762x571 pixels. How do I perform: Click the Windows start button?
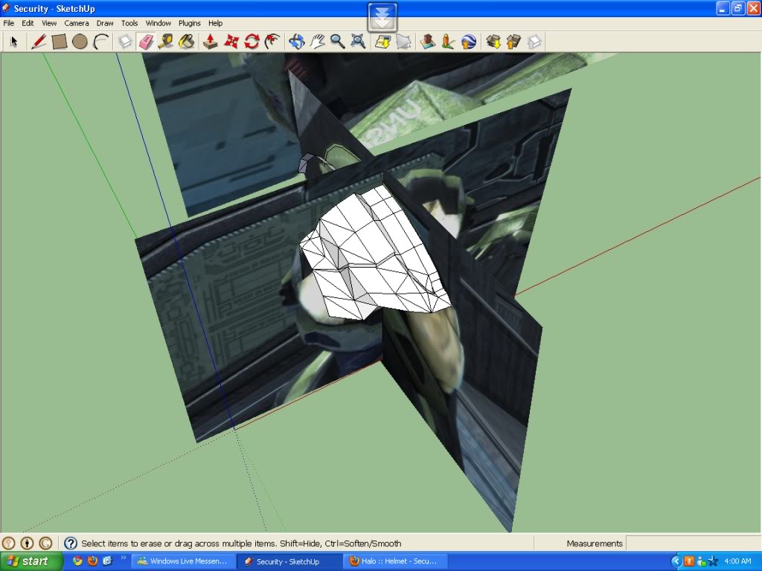31,561
